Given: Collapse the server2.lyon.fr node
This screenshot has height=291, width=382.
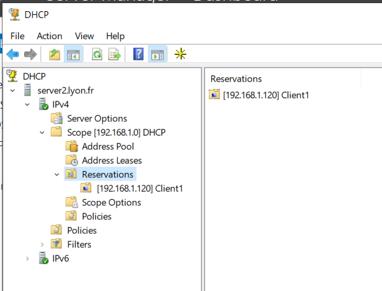Looking at the screenshot, I should [12, 91].
